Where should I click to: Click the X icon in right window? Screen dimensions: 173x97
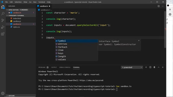[170, 10]
